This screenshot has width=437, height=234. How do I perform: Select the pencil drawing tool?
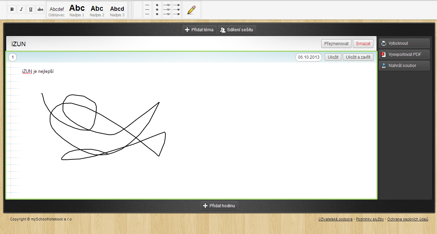click(192, 10)
